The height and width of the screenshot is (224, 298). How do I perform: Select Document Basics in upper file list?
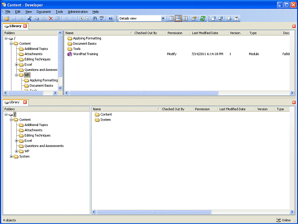82,43
